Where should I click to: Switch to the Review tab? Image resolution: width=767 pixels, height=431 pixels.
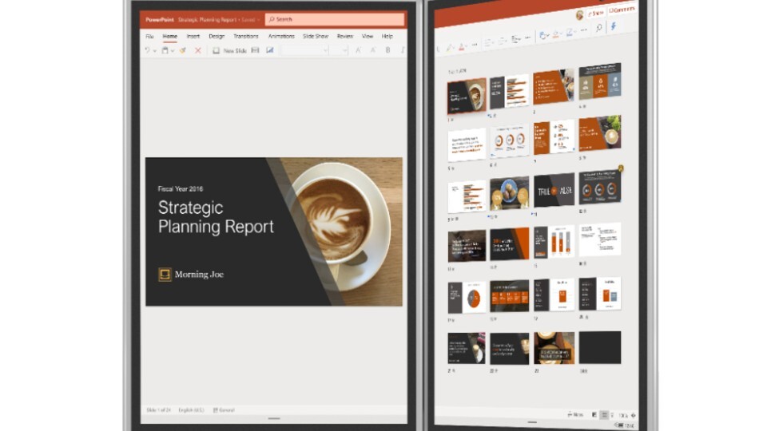(345, 36)
